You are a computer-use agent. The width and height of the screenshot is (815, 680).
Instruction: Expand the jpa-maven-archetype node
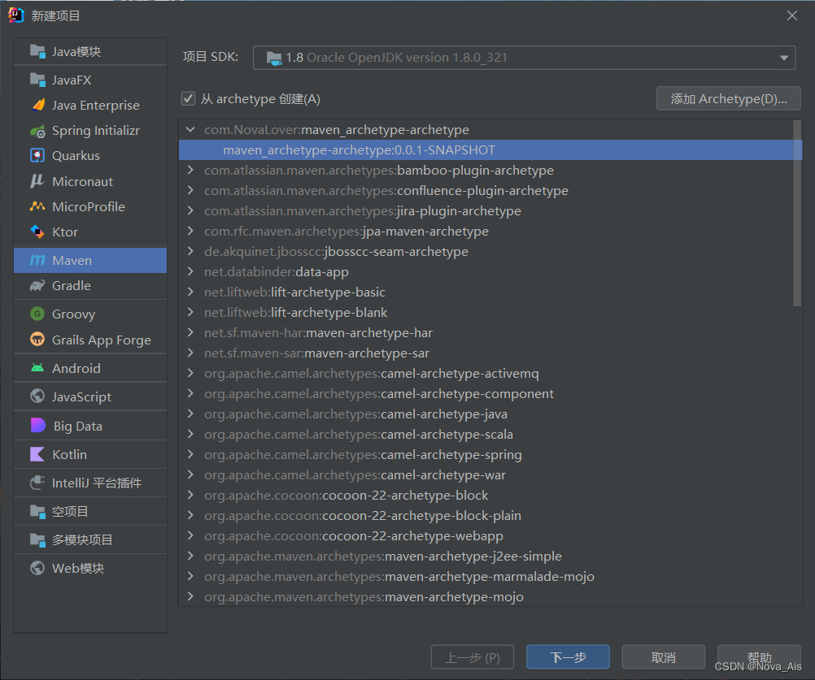point(191,231)
